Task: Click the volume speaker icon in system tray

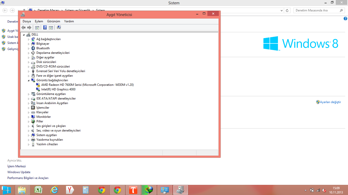Action: (324, 190)
